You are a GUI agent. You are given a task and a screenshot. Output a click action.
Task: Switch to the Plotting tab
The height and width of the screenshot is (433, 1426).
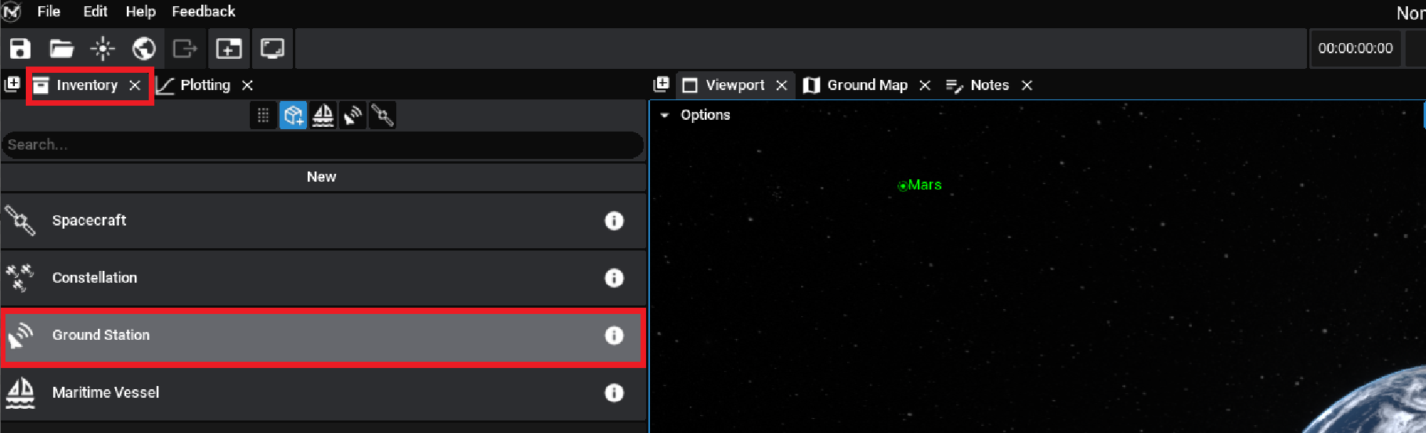204,85
